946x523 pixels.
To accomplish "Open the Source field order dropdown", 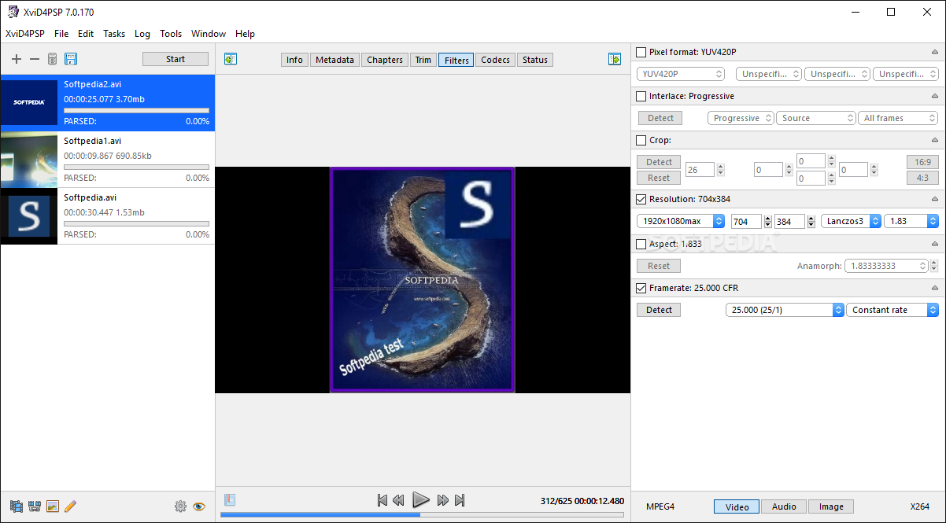I will (x=816, y=118).
